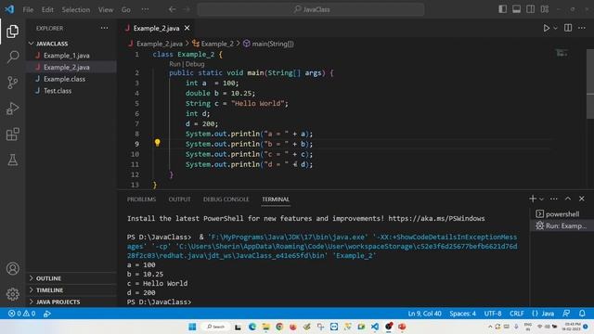Screen dimensions: 594x334
Task: Maximize the panel with the up chevron
Action: [568, 199]
